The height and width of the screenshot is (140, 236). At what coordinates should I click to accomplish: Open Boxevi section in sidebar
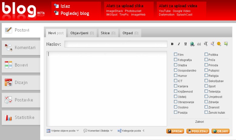coord(21,65)
